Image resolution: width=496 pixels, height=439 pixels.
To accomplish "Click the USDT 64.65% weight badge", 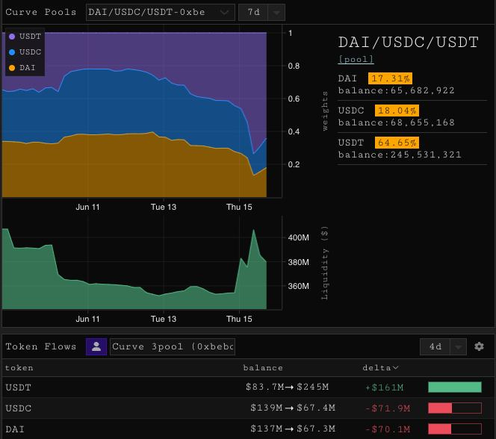I will [397, 143].
